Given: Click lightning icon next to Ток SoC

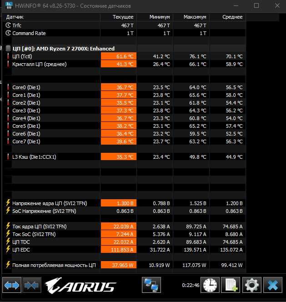Looking at the screenshot, I should pos(8,234).
